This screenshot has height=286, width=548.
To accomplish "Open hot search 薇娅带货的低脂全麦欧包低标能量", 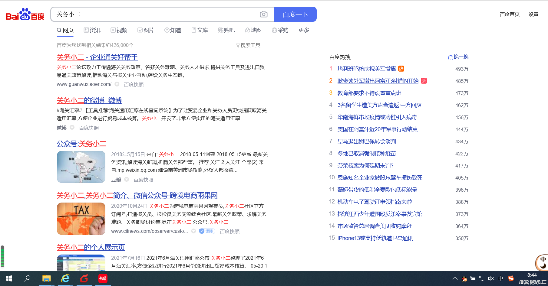I will tap(377, 190).
